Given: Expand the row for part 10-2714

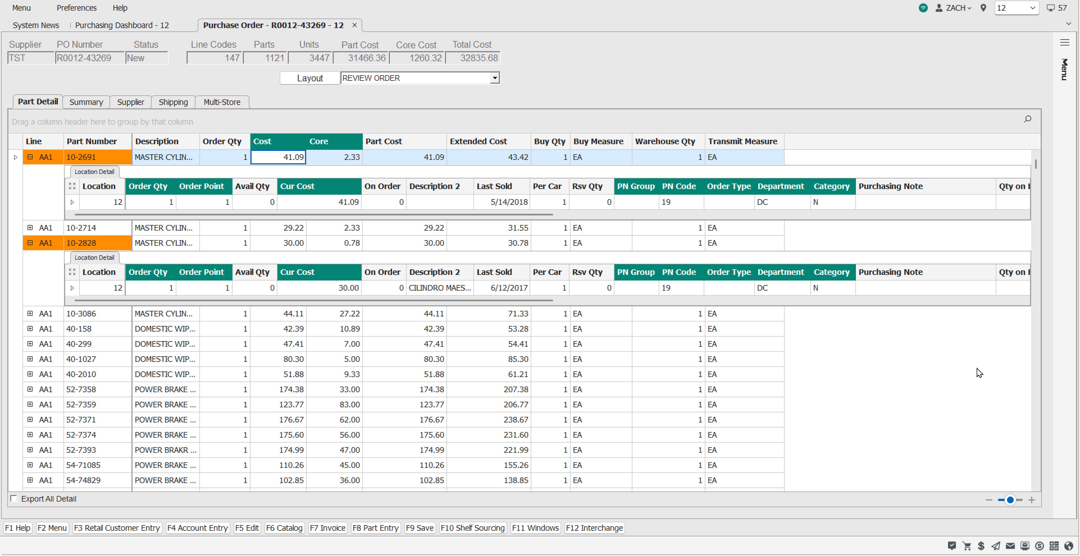Looking at the screenshot, I should (30, 228).
